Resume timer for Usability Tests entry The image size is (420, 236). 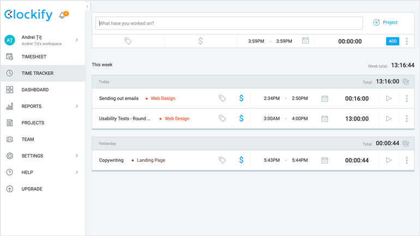[x=389, y=118]
